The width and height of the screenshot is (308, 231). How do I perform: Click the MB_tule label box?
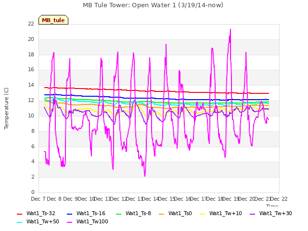coord(53,20)
